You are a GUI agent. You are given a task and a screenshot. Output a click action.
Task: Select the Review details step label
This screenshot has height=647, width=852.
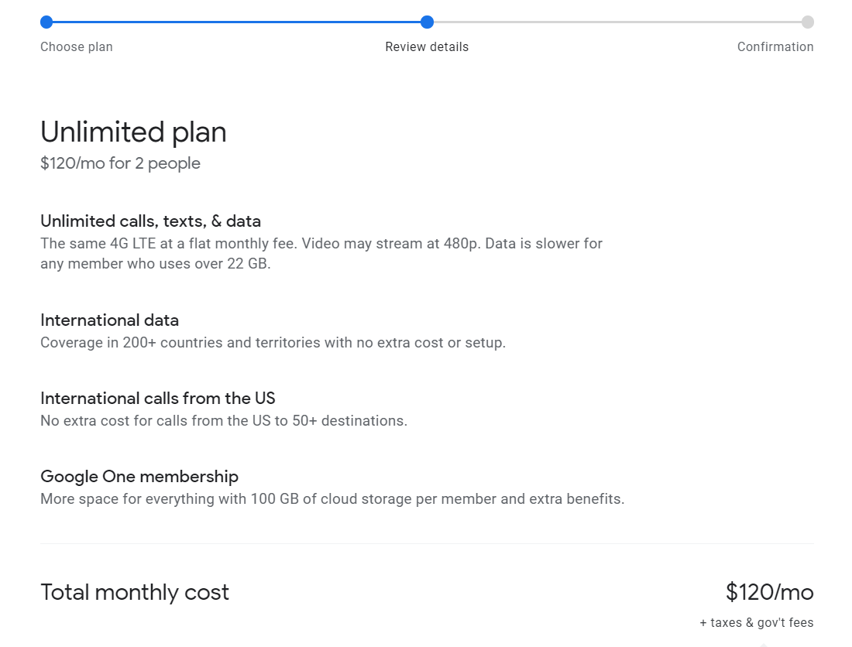click(x=427, y=46)
